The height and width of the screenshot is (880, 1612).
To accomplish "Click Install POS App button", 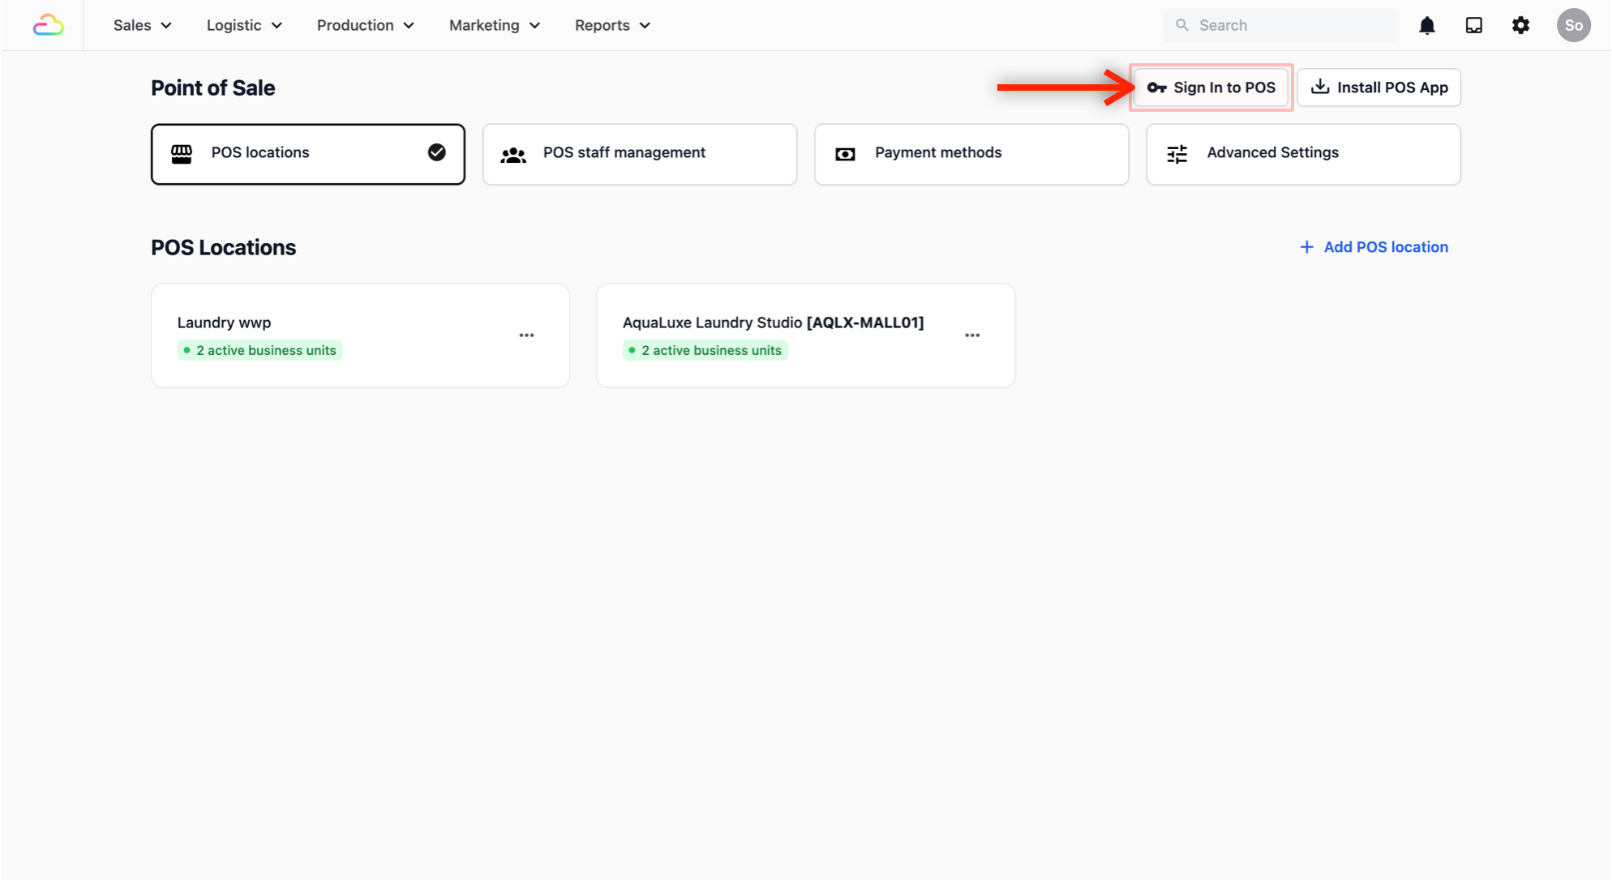I will 1378,88.
